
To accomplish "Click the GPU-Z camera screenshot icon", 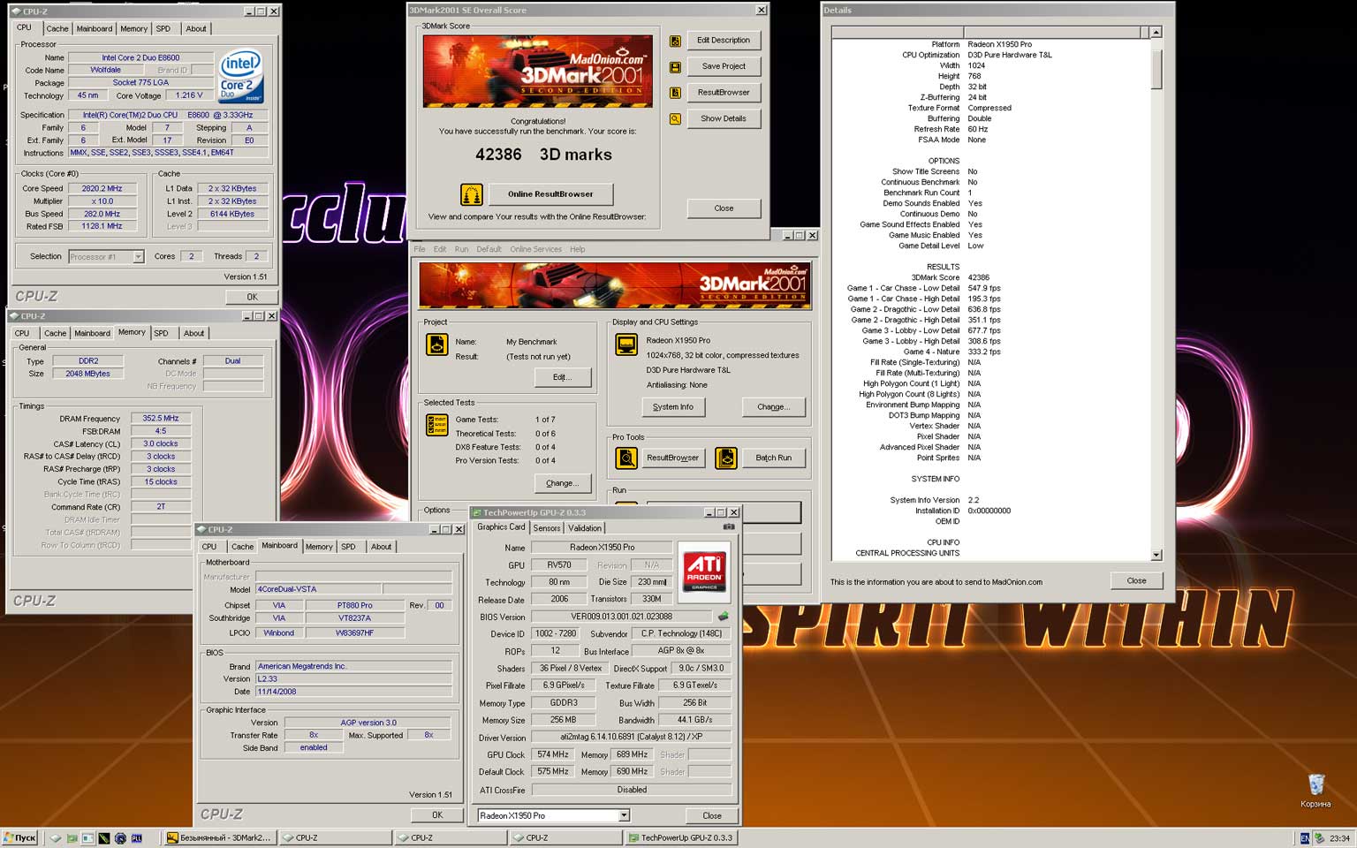I will pyautogui.click(x=729, y=526).
